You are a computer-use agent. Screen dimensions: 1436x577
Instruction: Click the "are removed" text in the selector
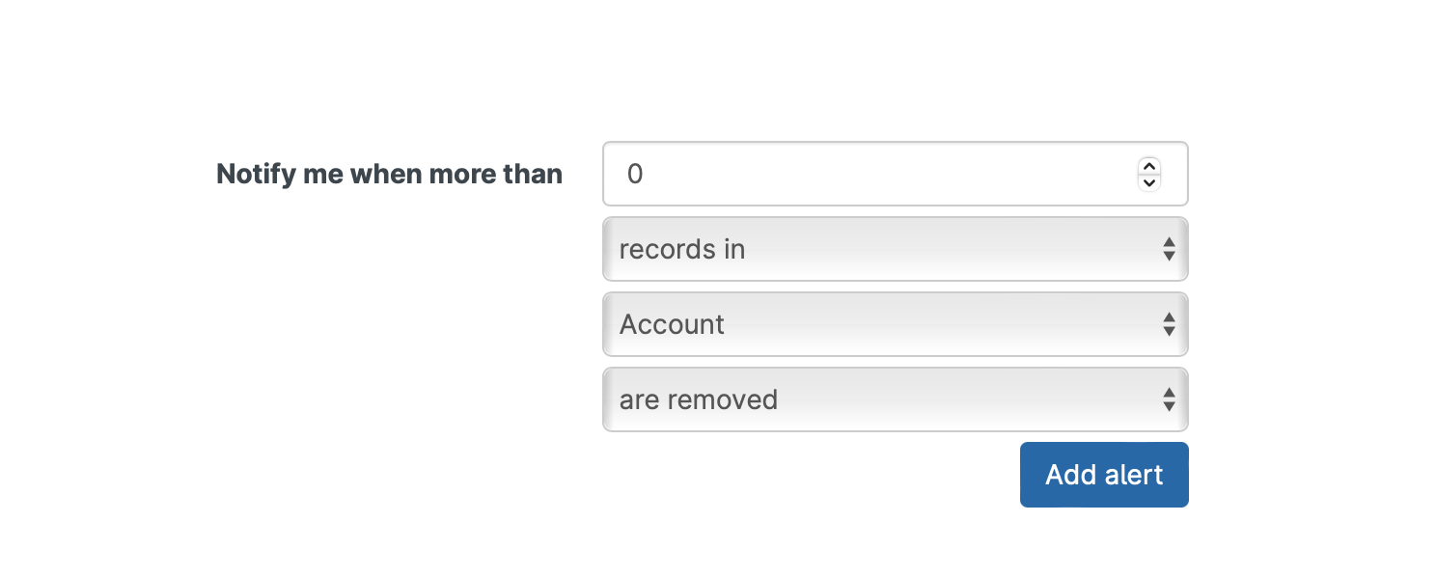coord(699,400)
